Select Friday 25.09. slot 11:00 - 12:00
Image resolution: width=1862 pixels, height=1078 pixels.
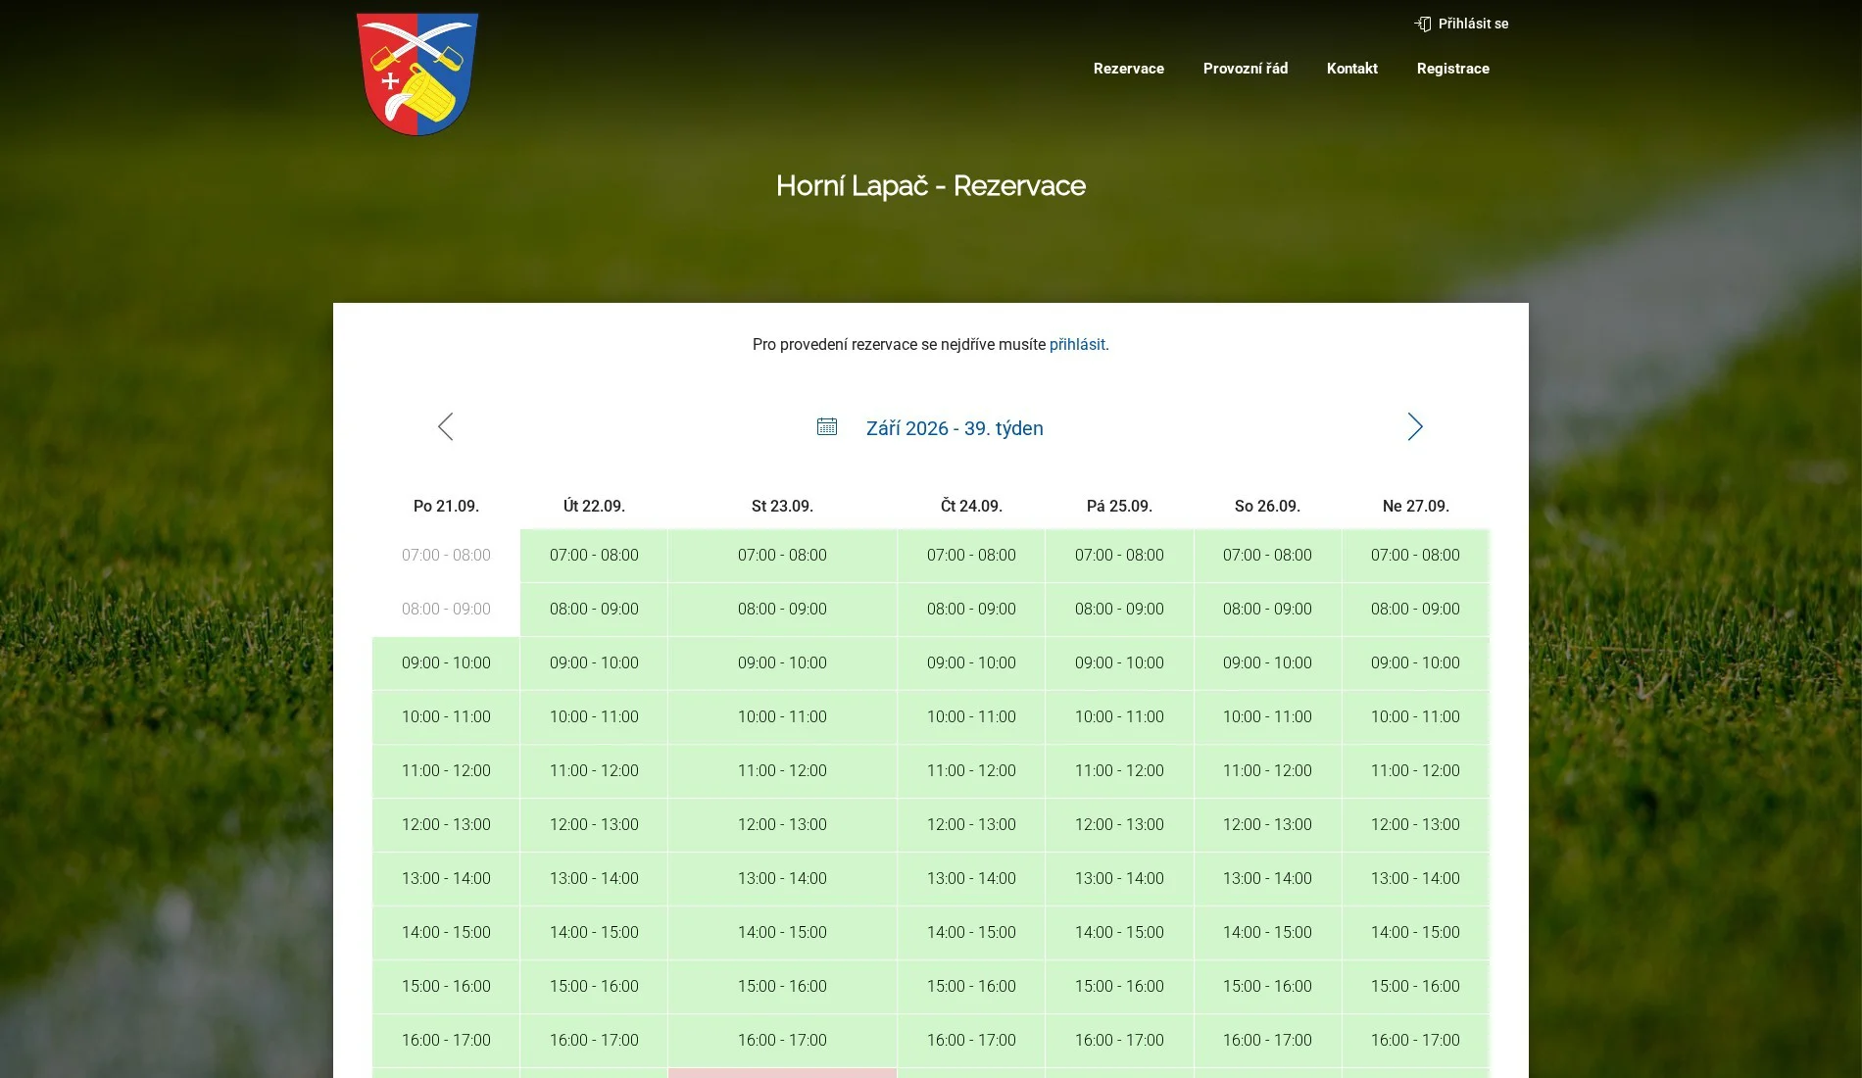pos(1119,771)
